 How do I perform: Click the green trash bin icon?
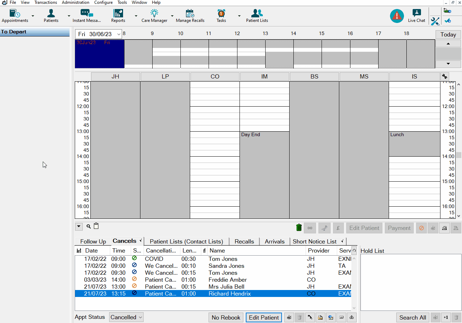[x=299, y=227]
